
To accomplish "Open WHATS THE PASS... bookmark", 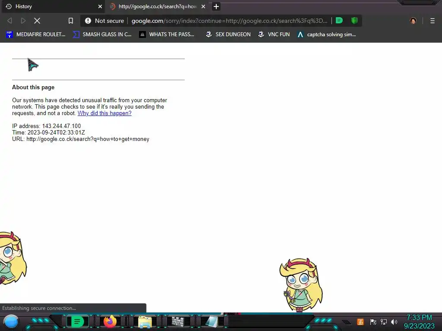I will (167, 34).
